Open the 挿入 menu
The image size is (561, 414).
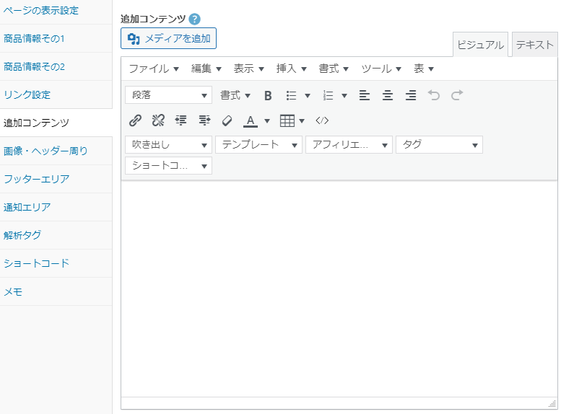tap(291, 69)
